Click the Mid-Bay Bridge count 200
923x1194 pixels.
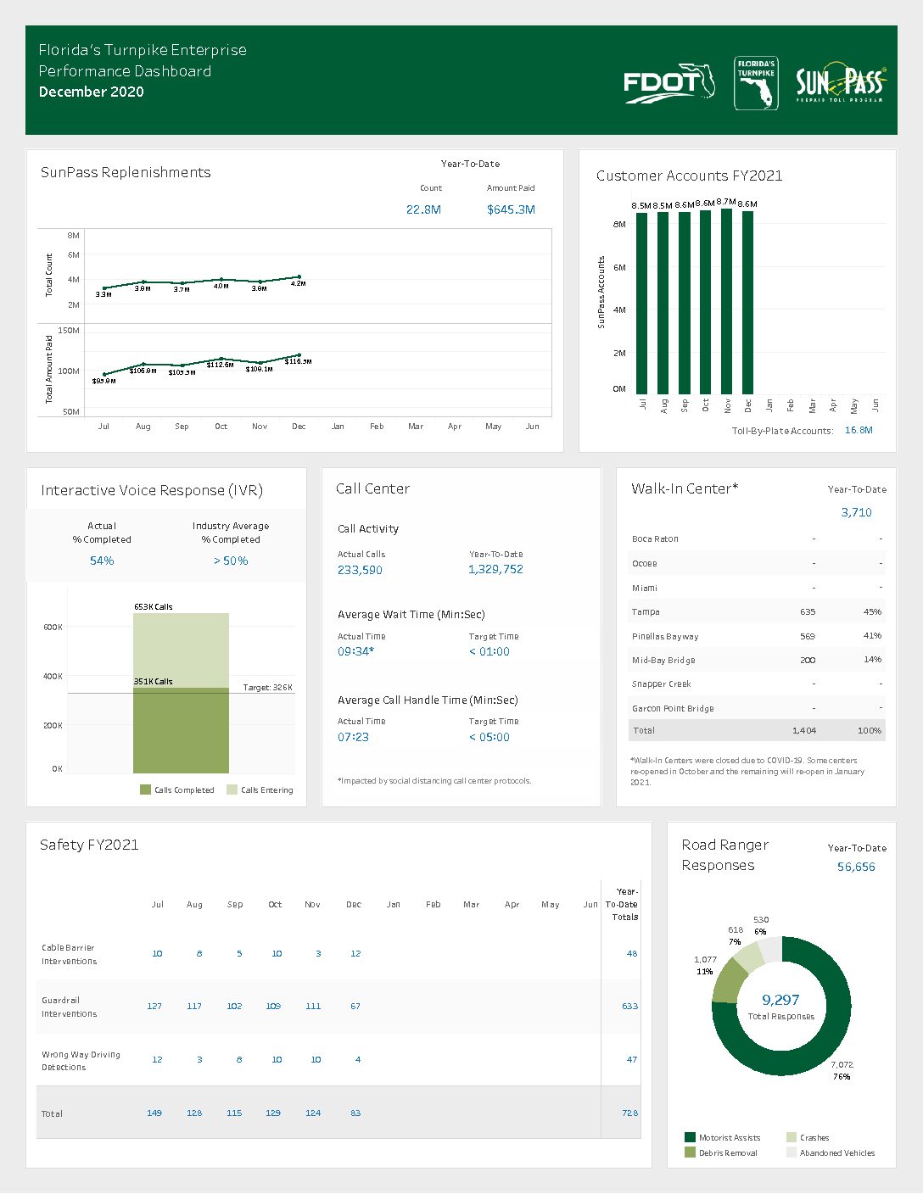pyautogui.click(x=808, y=660)
